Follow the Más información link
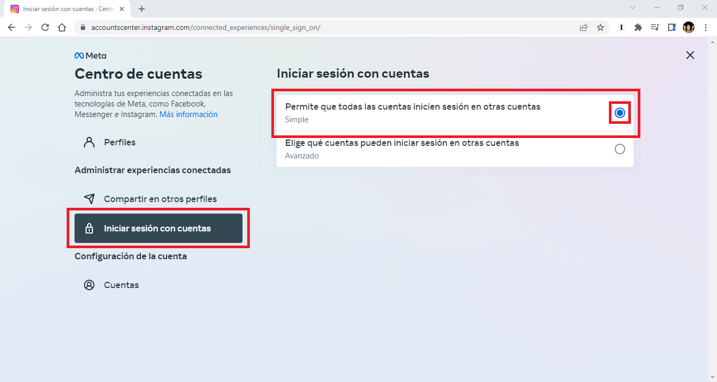 [188, 114]
